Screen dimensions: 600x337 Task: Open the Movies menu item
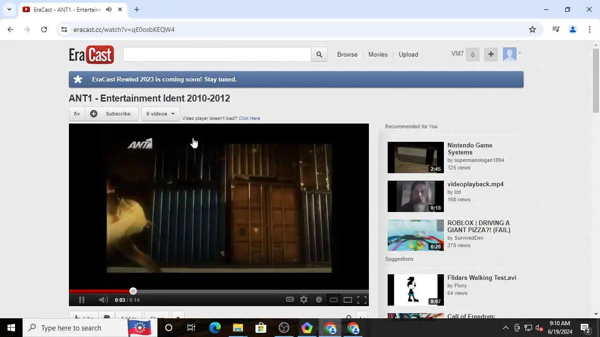click(378, 54)
